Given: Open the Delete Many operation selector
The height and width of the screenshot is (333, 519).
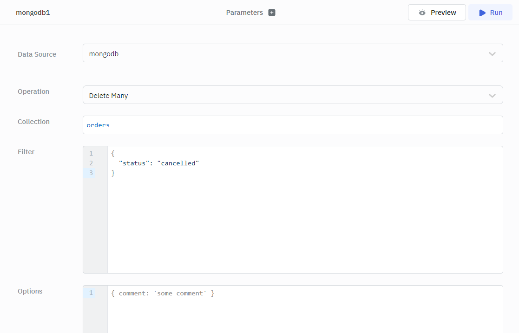Looking at the screenshot, I should pyautogui.click(x=279, y=95).
